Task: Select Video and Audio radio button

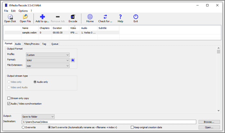Action: click(9, 87)
